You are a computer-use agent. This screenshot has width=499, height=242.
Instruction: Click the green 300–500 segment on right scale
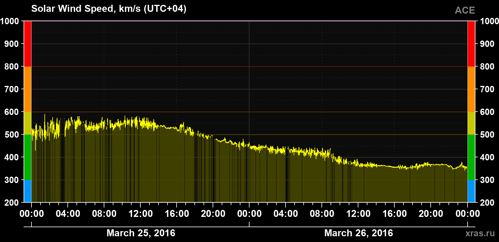point(471,157)
